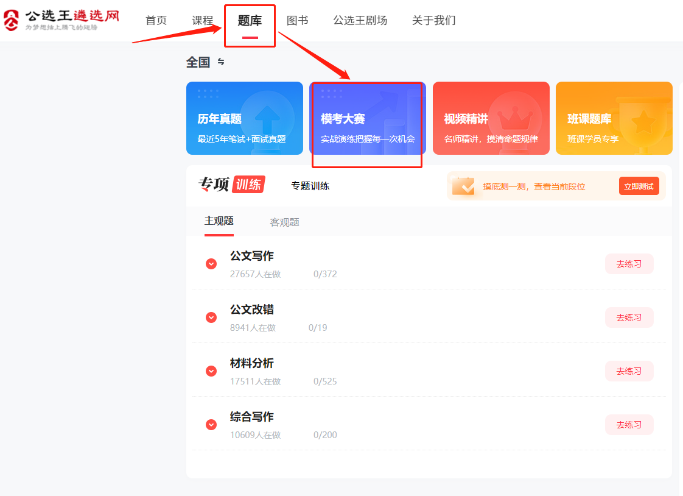Click the 公选王遴选网 logo

pyautogui.click(x=61, y=19)
